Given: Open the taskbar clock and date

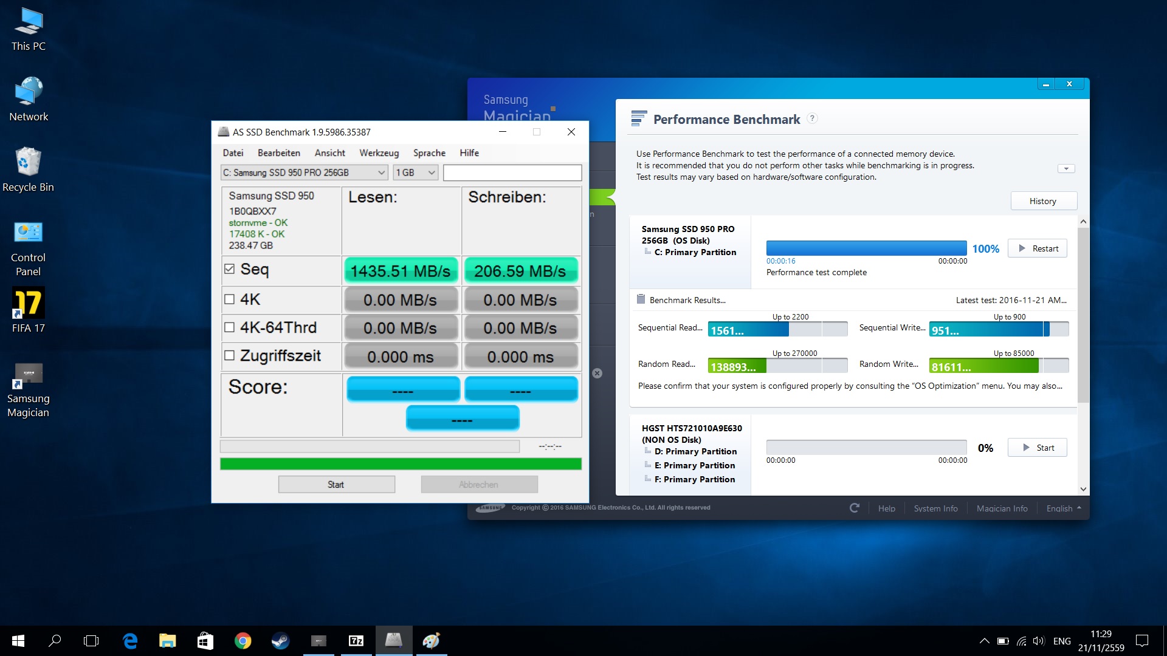Looking at the screenshot, I should click(x=1101, y=641).
